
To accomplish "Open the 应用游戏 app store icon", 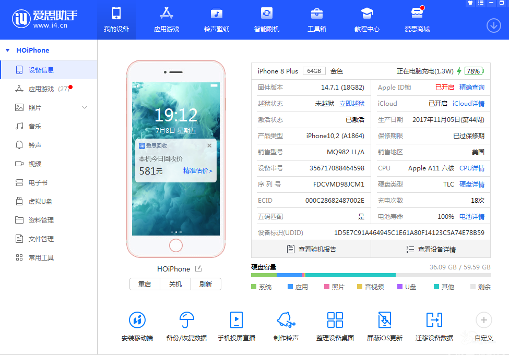I will pyautogui.click(x=167, y=13).
